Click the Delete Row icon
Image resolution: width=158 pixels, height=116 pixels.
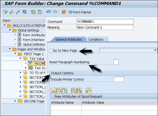click(x=79, y=91)
